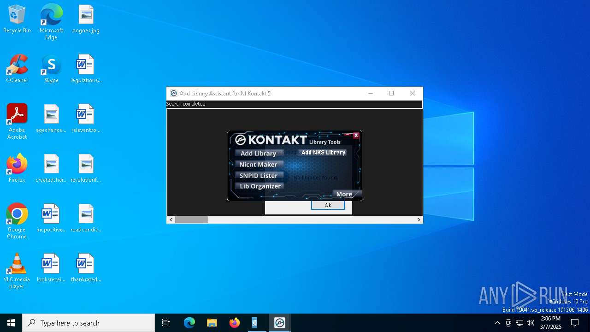Select the incpositive Word document

click(x=51, y=219)
